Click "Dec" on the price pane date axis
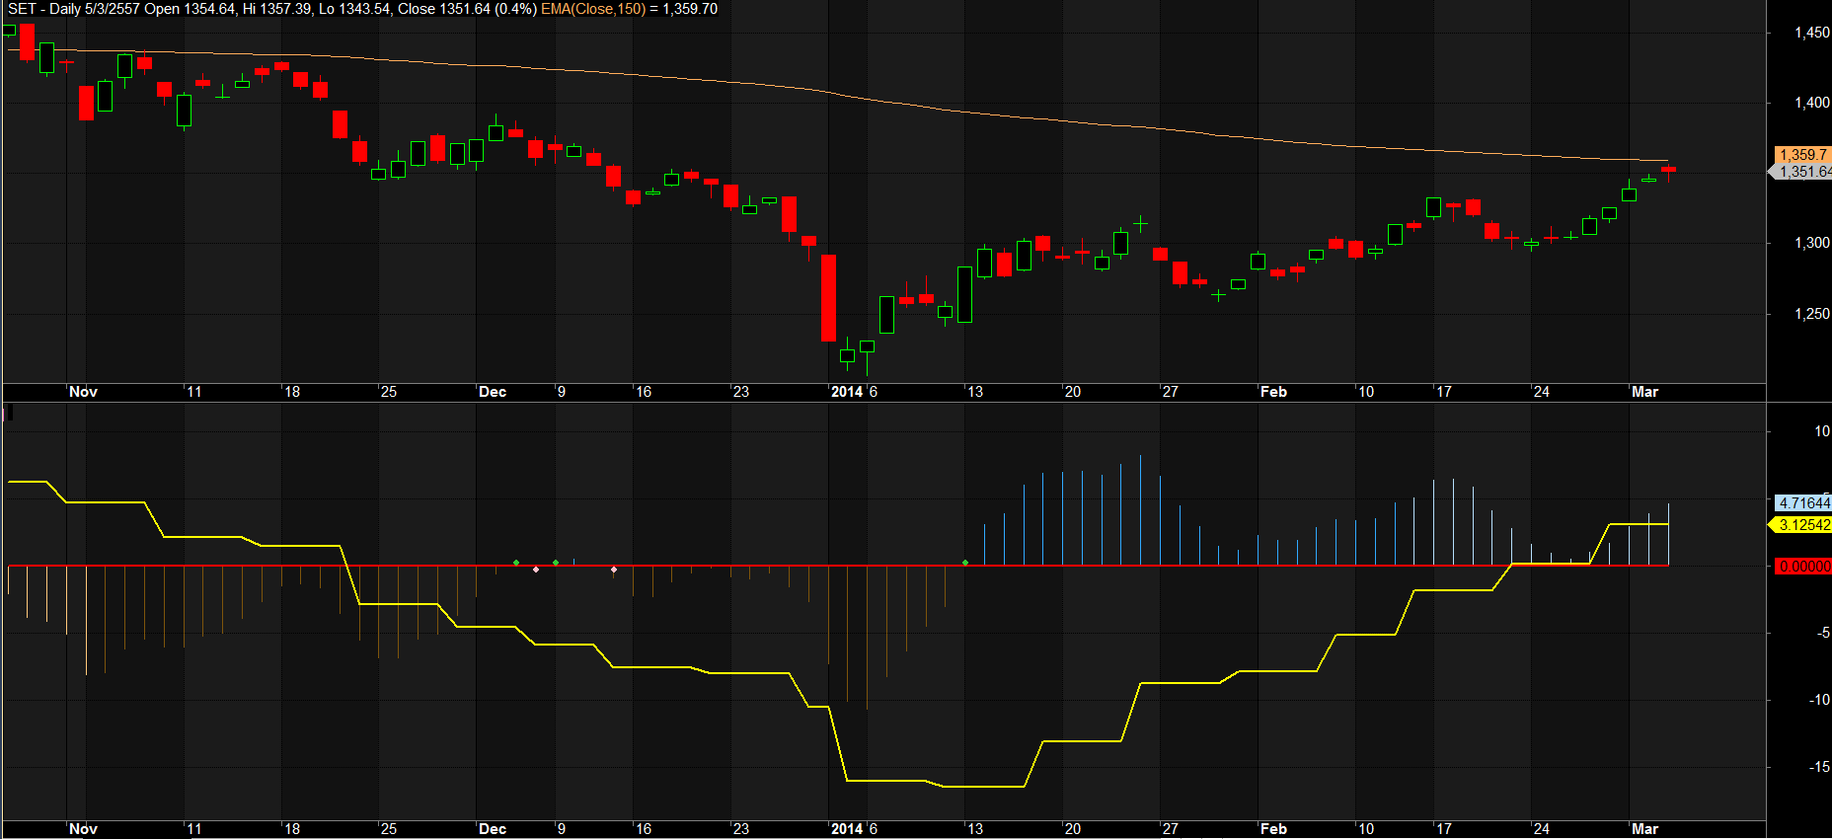 [x=493, y=392]
